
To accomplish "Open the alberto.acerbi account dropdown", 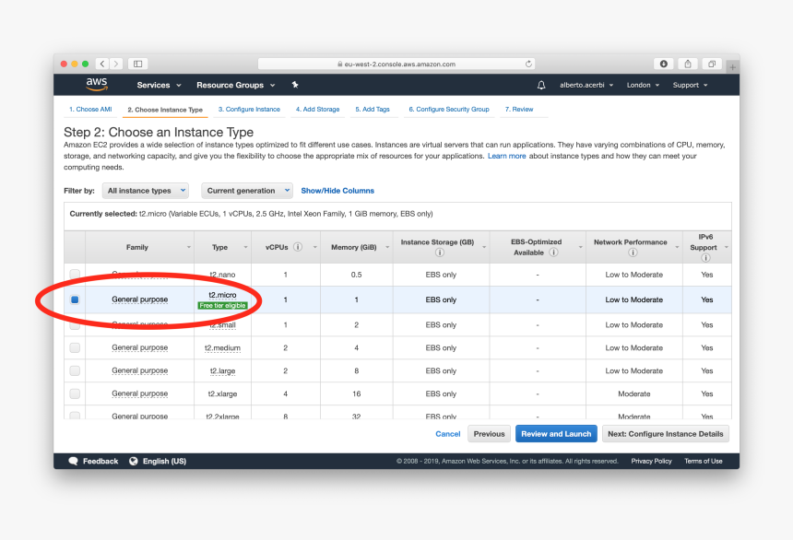I will [586, 85].
